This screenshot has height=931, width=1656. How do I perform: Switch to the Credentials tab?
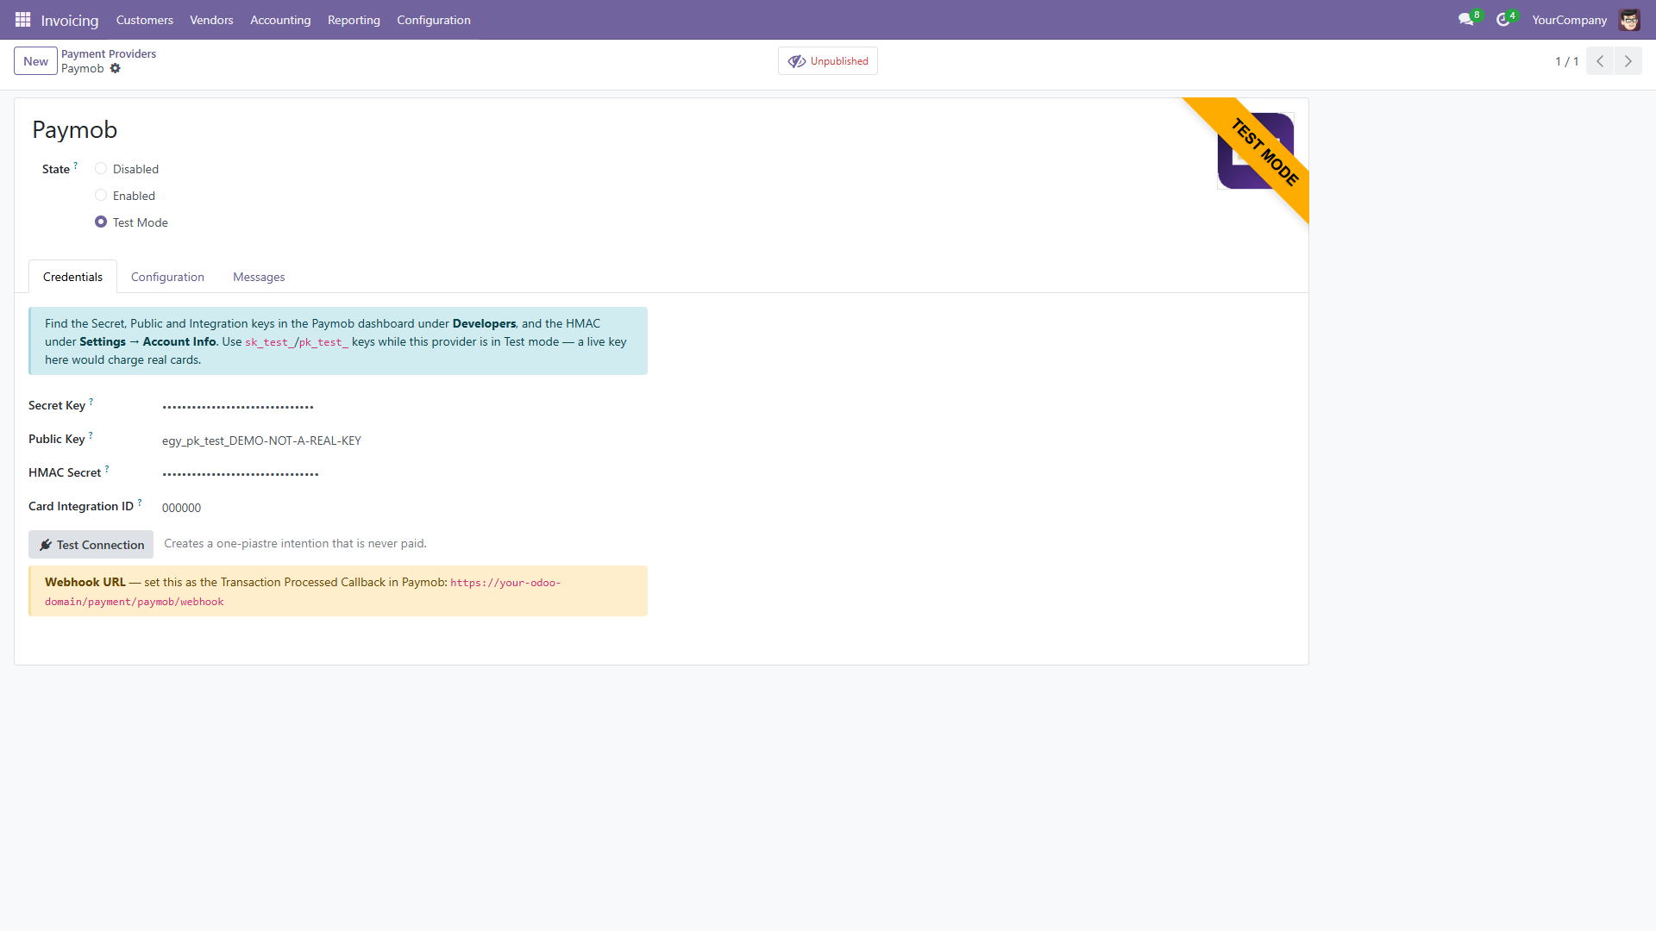pyautogui.click(x=72, y=277)
